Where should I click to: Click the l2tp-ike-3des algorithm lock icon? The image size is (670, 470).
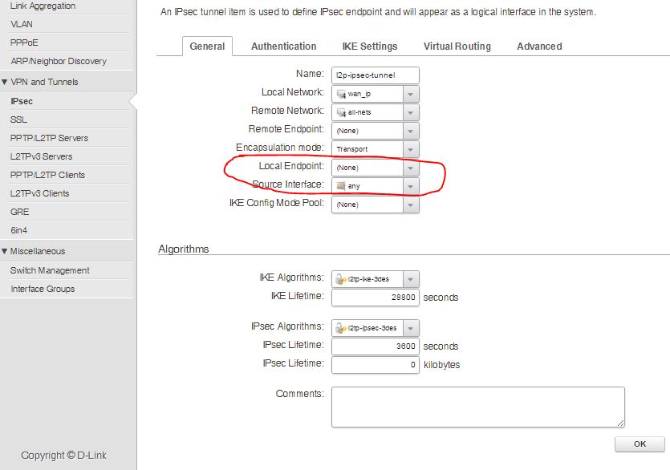click(340, 279)
